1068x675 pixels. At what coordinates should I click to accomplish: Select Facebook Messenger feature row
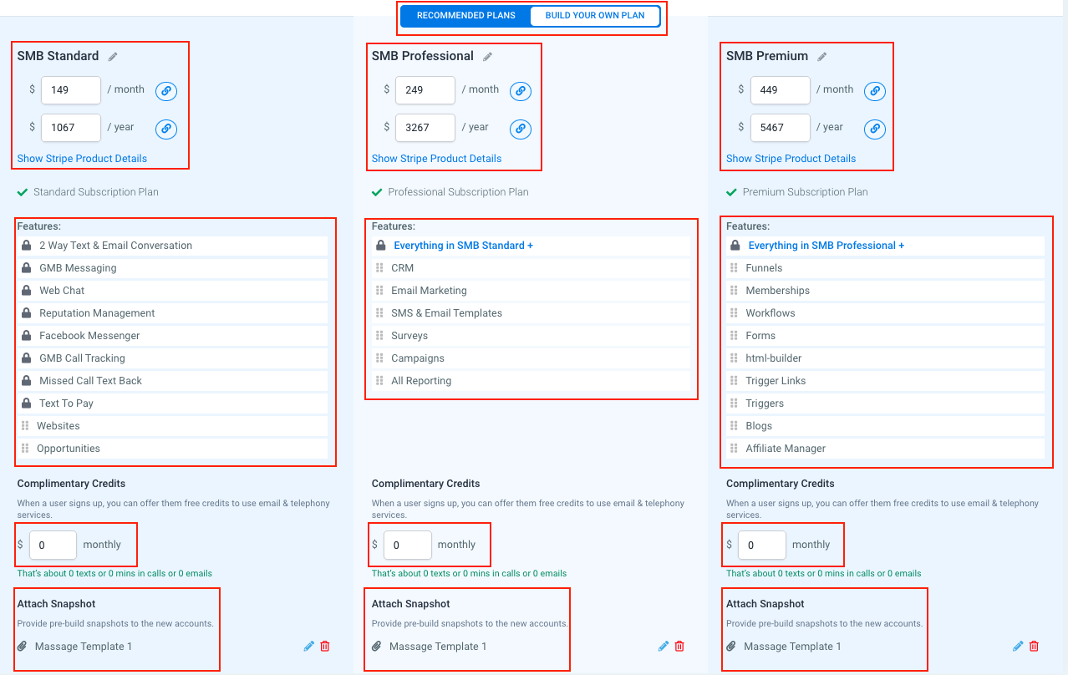(x=173, y=336)
